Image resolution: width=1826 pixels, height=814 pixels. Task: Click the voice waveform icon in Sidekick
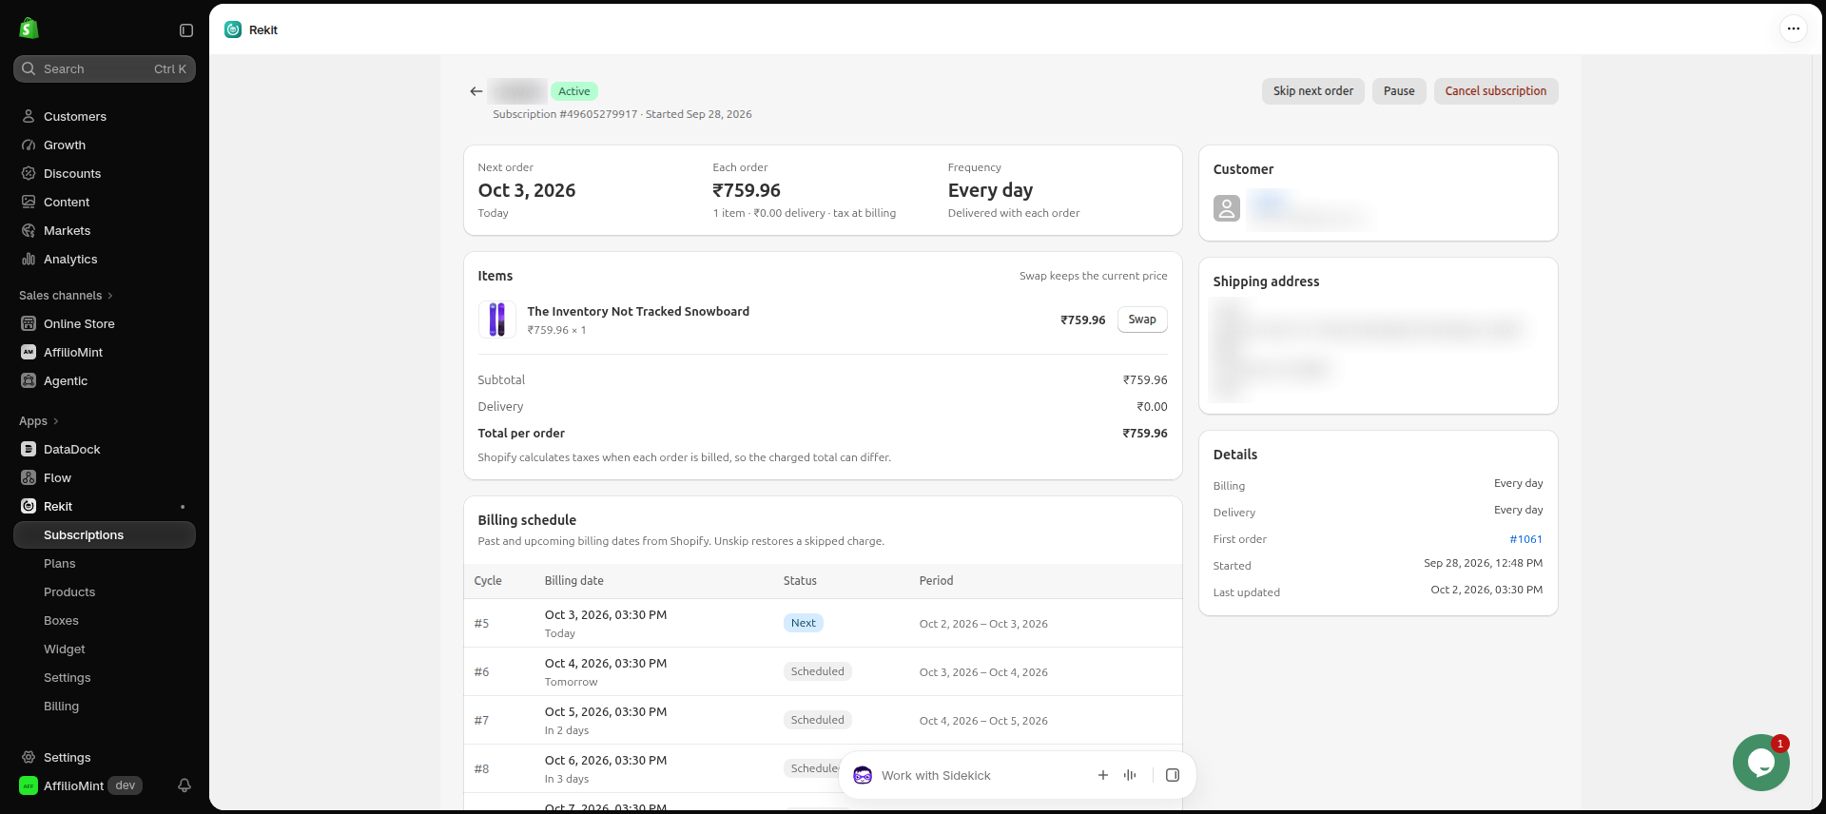[1130, 775]
